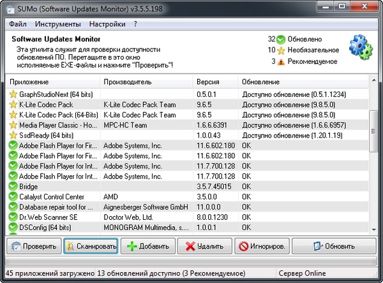The image size is (383, 283).
Task: Click the green checkmark beside Catalyst Control Center
Action: coord(12,197)
